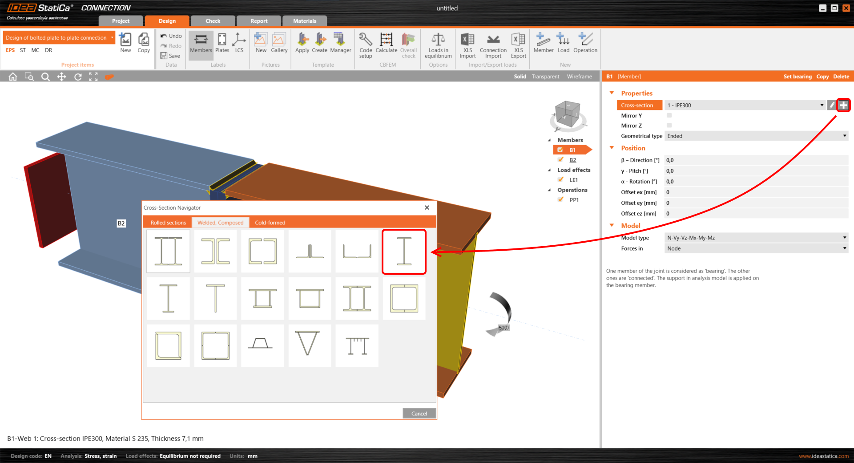Collapse the Position section in properties
Viewport: 854px width, 463px height.
(612, 148)
